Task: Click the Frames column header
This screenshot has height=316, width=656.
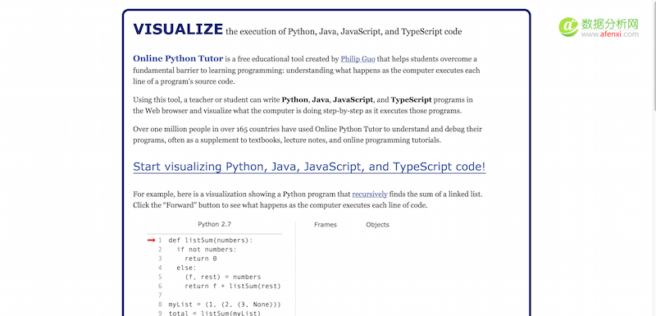Action: tap(326, 225)
